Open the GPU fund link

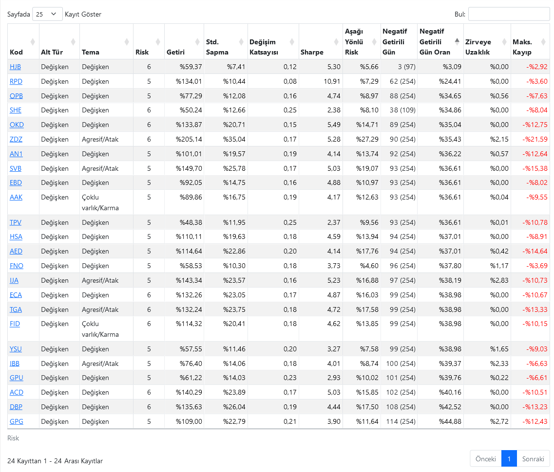(x=17, y=378)
